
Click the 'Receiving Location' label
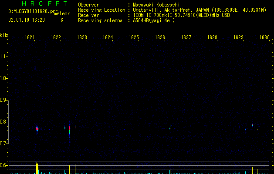click(x=101, y=10)
